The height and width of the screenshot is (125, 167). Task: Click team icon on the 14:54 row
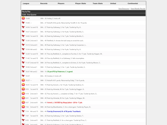tap(23, 27)
